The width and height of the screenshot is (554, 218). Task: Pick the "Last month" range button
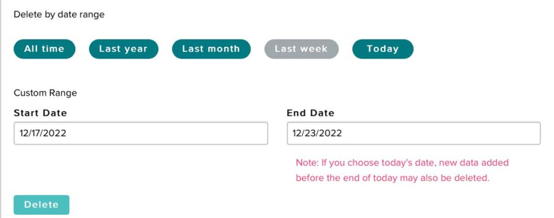(x=211, y=49)
